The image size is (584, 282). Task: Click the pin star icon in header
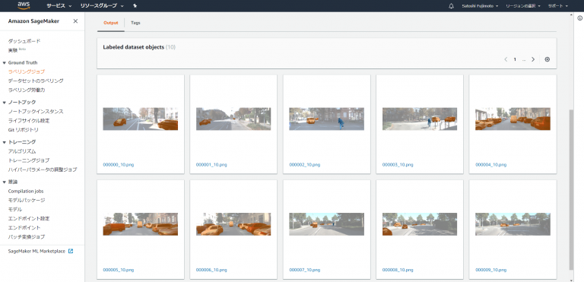pos(135,6)
